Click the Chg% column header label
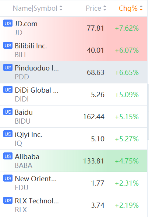149x217 pixels. (x=128, y=8)
